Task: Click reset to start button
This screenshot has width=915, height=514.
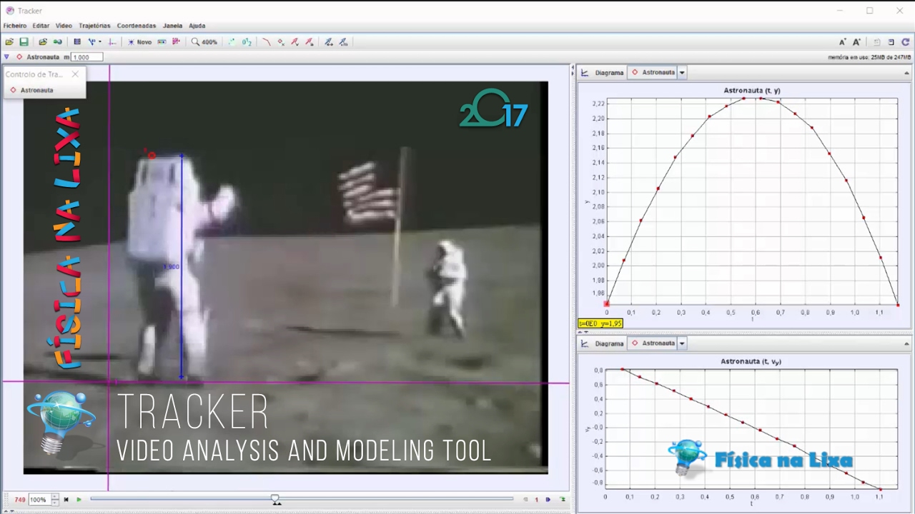Action: 66,500
